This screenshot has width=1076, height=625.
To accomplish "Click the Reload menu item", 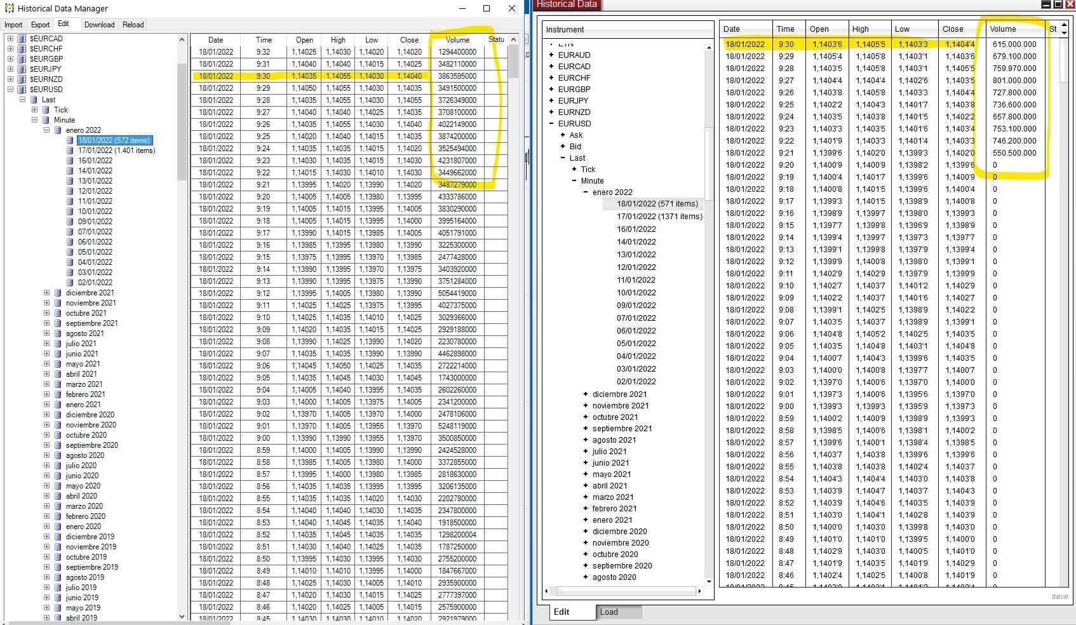I will [133, 25].
